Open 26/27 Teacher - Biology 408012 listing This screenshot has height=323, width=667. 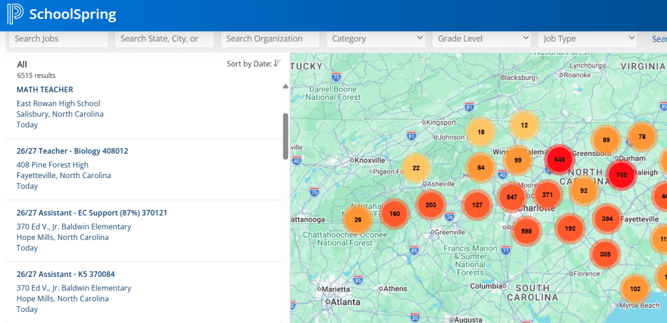point(72,151)
